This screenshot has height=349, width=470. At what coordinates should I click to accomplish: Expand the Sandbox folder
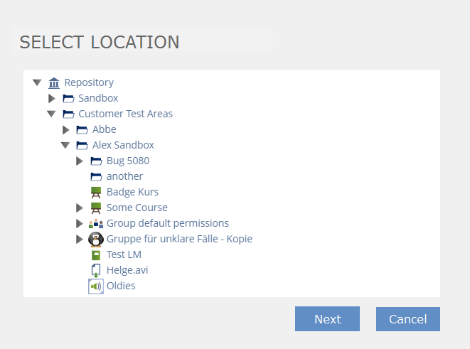coord(51,98)
